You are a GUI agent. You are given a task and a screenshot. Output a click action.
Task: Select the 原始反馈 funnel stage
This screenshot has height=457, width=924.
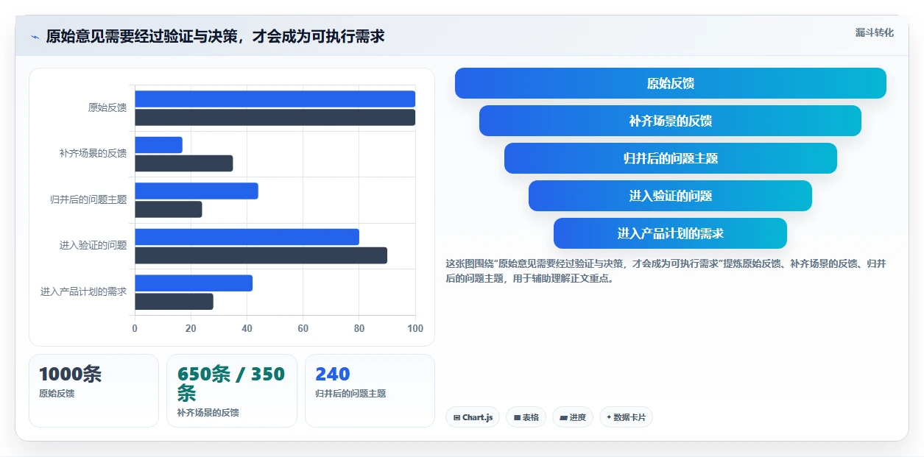tap(671, 83)
